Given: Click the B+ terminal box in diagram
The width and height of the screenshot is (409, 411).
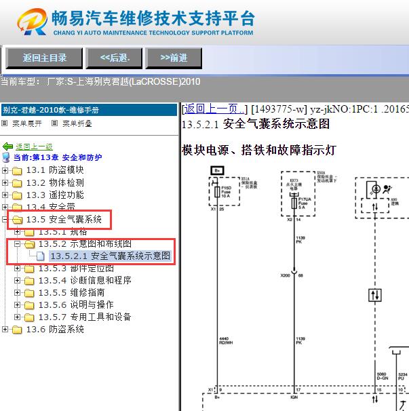Looking at the screenshot, I should pyautogui.click(x=217, y=170).
